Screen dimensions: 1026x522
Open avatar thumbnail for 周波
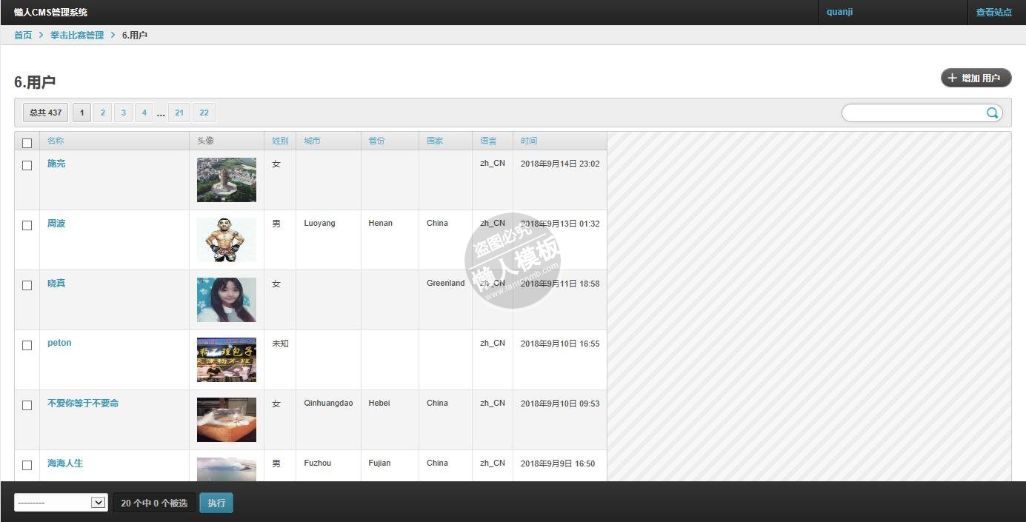[226, 240]
